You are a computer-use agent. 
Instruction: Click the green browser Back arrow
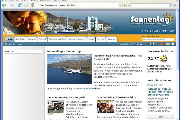pos(4,5)
